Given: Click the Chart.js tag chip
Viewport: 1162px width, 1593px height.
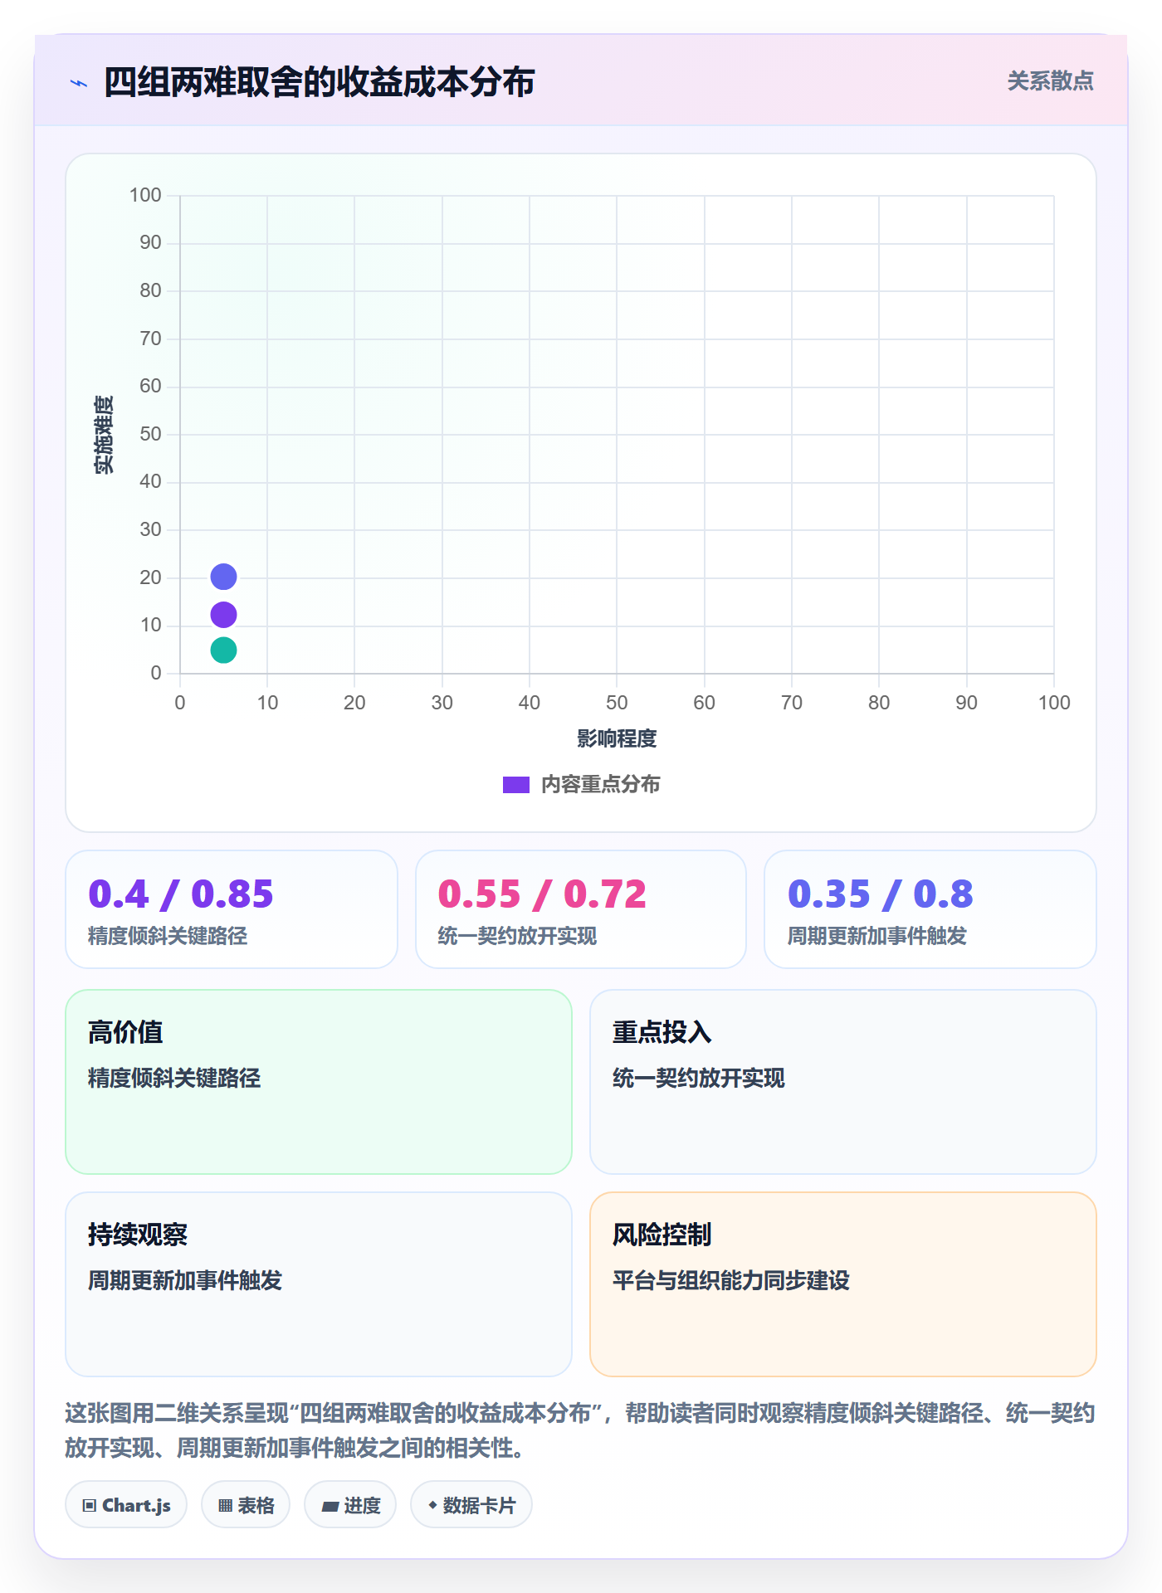Looking at the screenshot, I should 126,1505.
